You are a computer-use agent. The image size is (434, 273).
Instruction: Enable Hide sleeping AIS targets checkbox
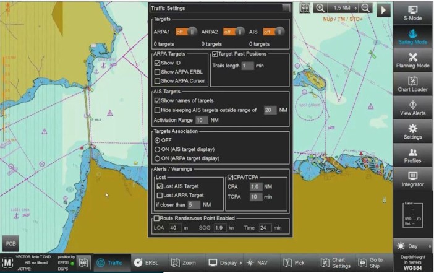coord(157,110)
